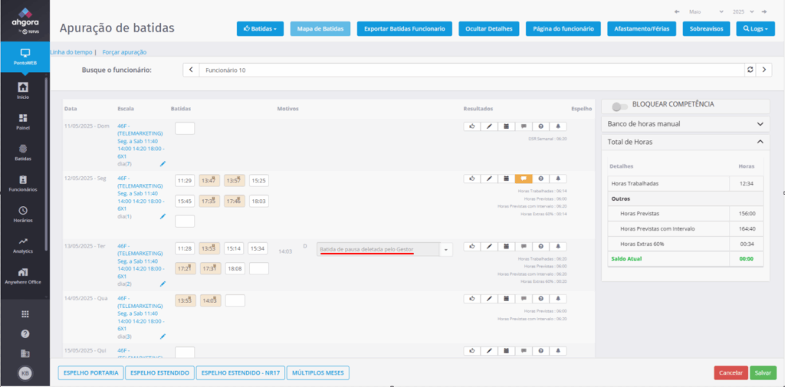
Task: Toggle the Bloquear Competência switch
Action: point(620,105)
